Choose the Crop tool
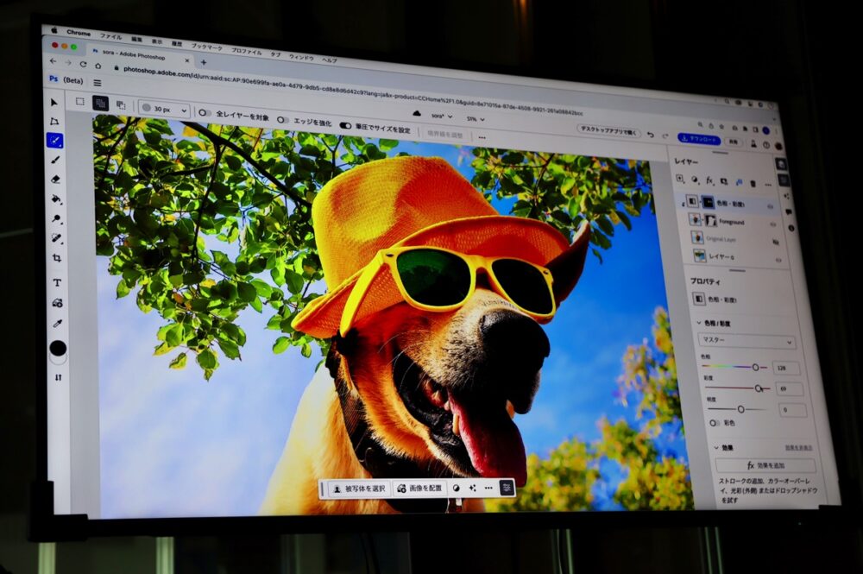This screenshot has height=574, width=863. click(x=57, y=258)
